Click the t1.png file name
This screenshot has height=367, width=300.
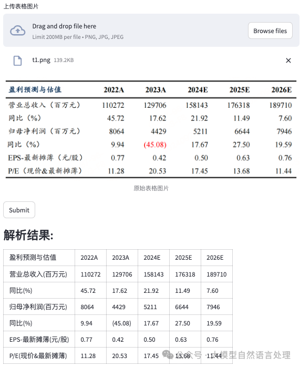point(41,60)
